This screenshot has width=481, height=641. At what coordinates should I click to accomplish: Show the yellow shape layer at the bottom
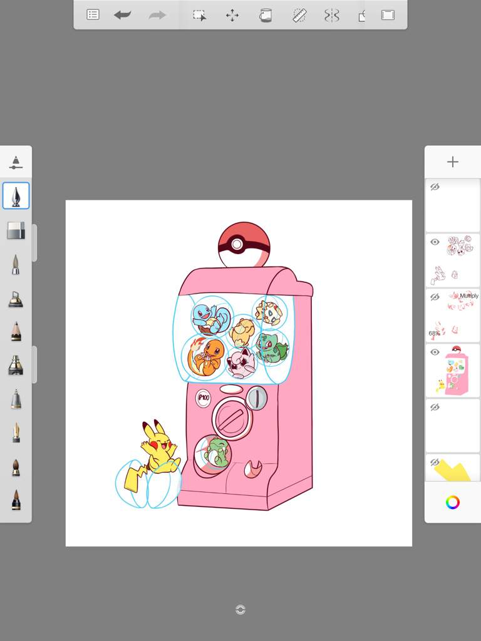tap(435, 463)
